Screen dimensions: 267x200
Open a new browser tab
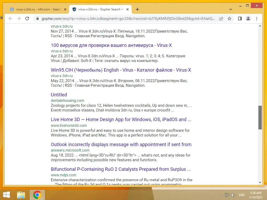(137, 9)
